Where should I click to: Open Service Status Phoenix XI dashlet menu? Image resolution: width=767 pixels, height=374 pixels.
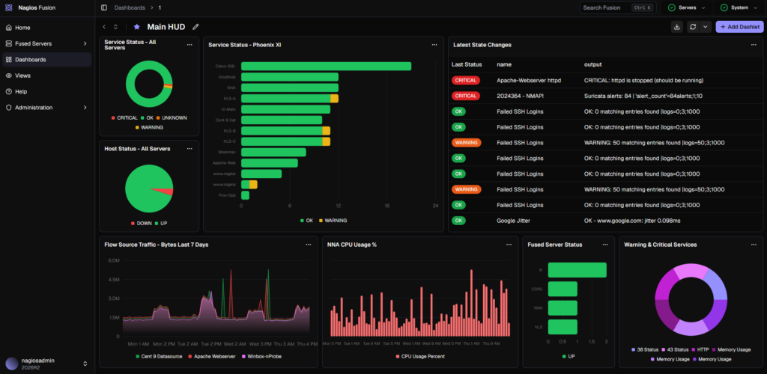coord(434,44)
